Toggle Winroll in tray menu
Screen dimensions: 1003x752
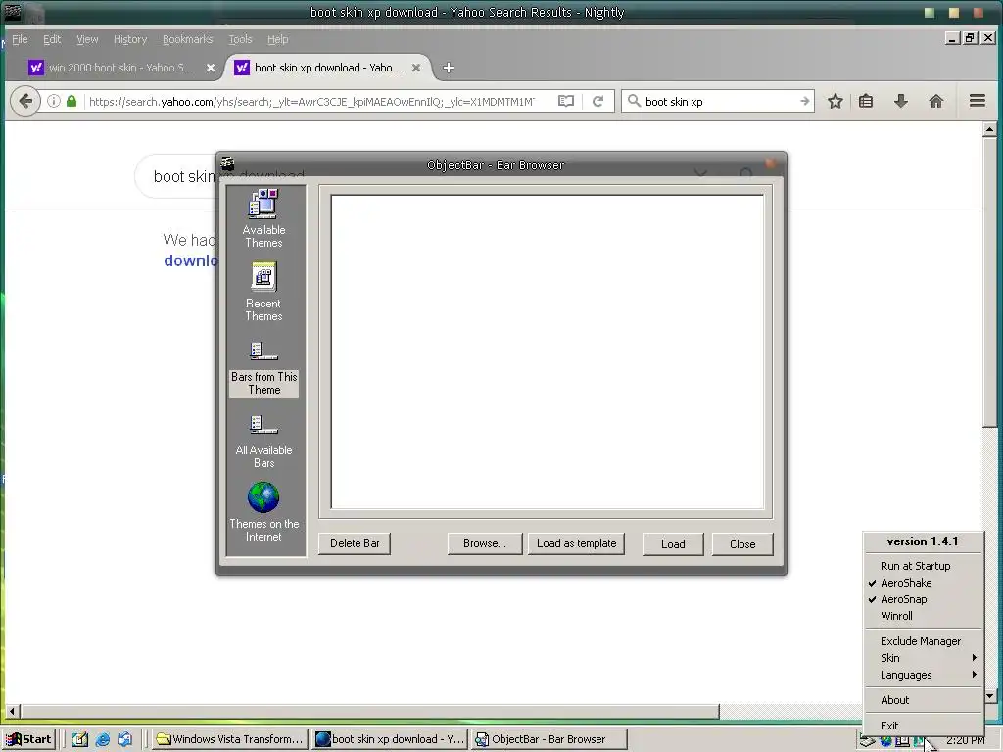tap(923, 616)
